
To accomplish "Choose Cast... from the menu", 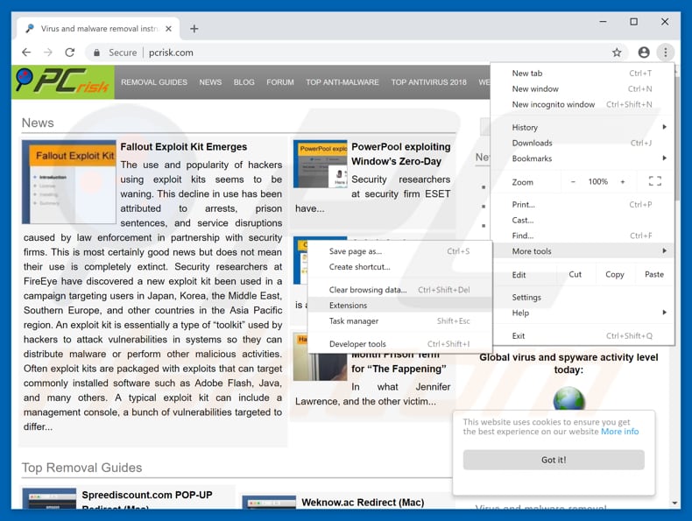I will (x=583, y=220).
